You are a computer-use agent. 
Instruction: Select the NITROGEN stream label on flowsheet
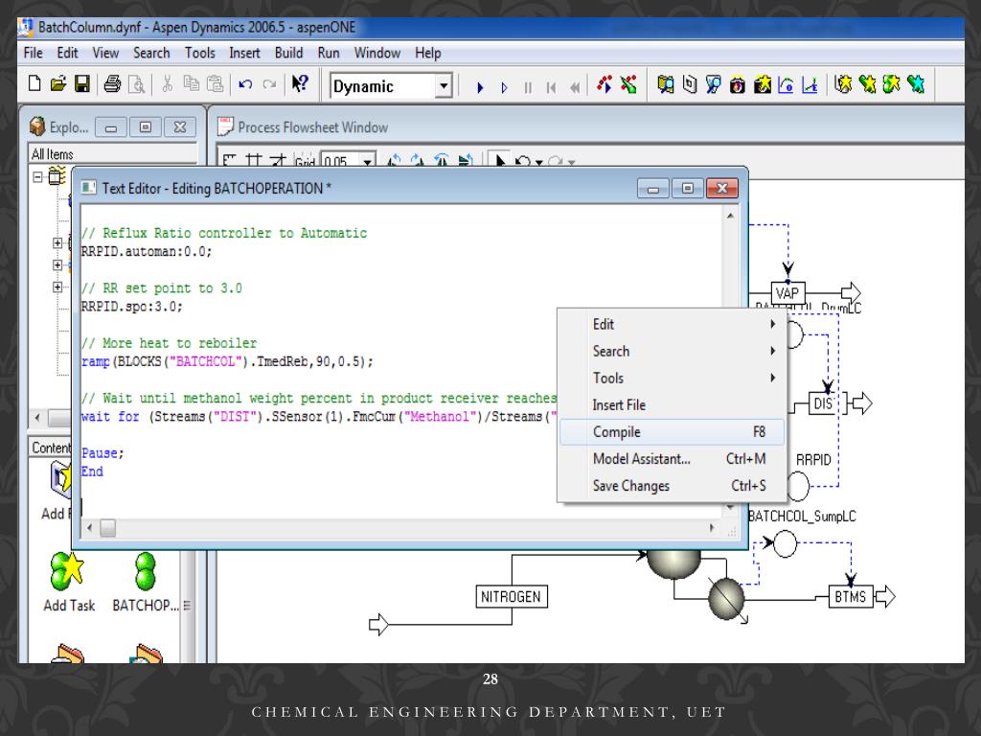[x=512, y=597]
